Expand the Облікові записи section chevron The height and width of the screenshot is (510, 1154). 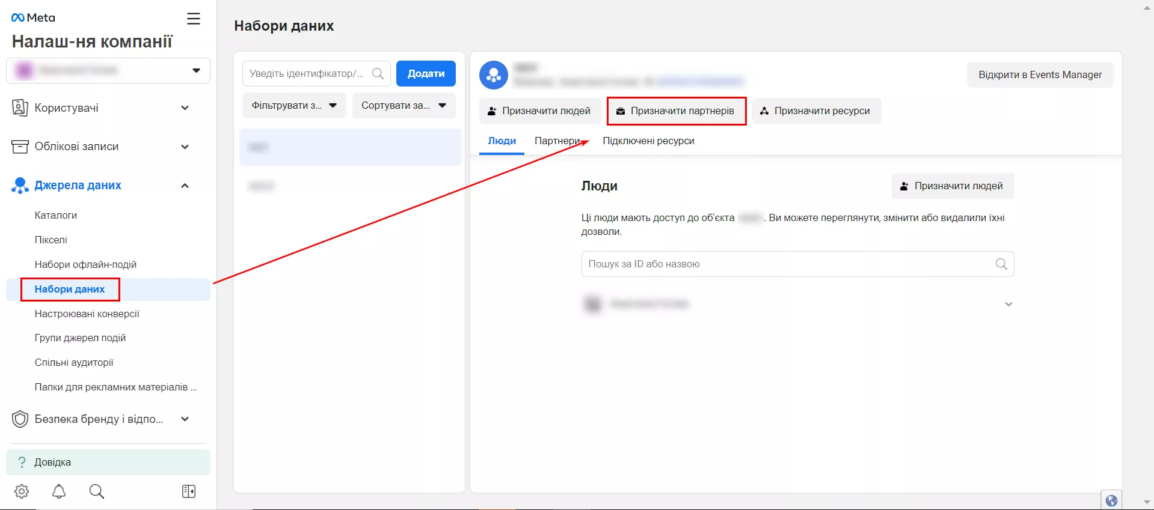(185, 147)
